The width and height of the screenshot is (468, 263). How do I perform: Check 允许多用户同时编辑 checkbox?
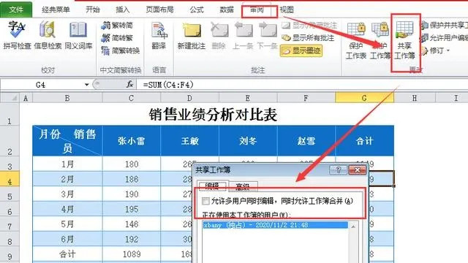coord(205,201)
